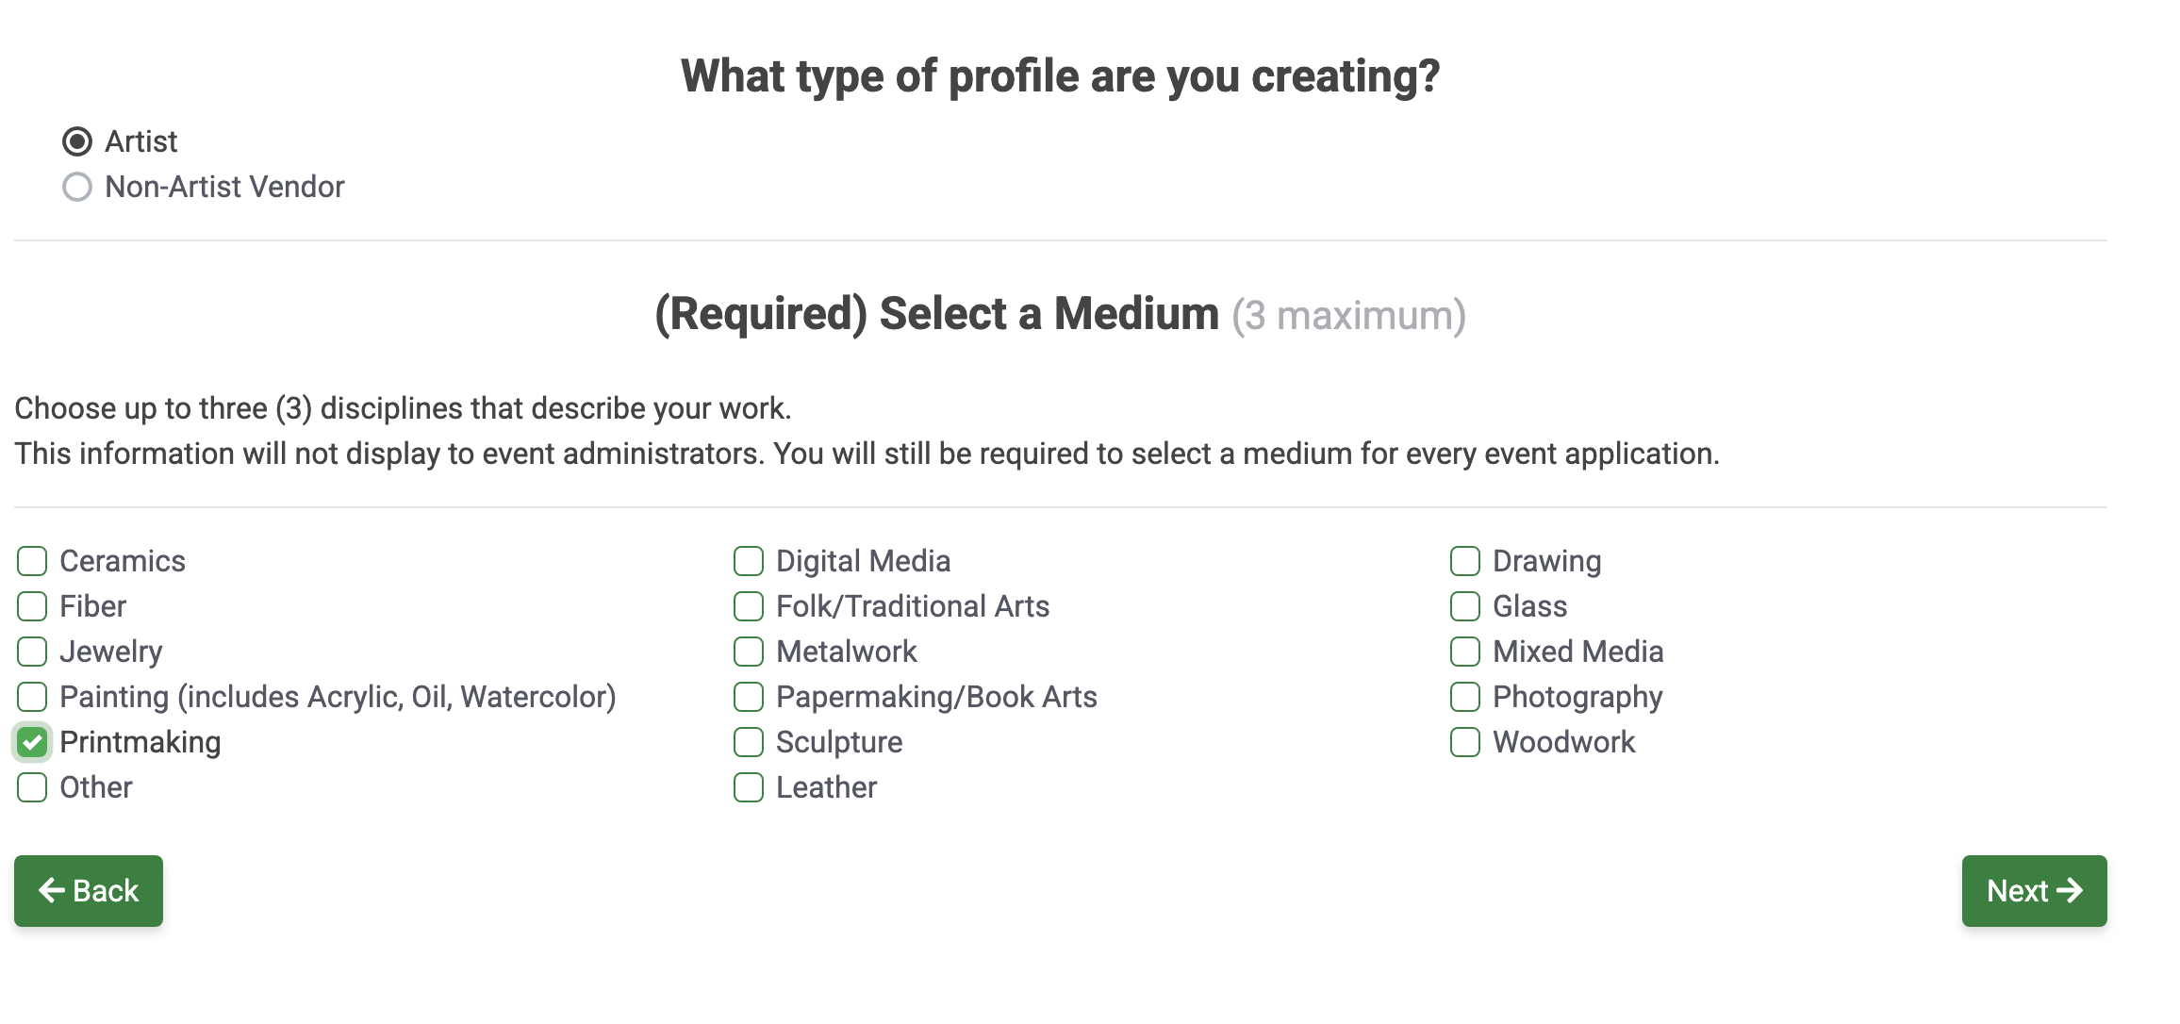Viewport: 2180px width, 1024px height.
Task: Enable the Photography checkbox
Action: coord(1465,697)
